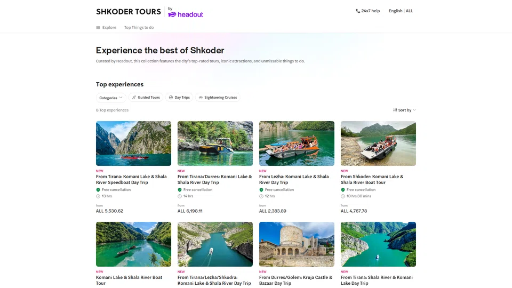Click the phone icon beside 24x7 help
The height and width of the screenshot is (288, 512).
(x=358, y=11)
